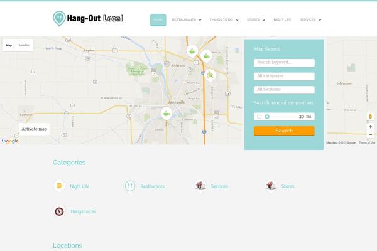Viewport: 377px width, 251px height.
Task: Expand the Stores dropdown arrow
Action: tap(264, 20)
